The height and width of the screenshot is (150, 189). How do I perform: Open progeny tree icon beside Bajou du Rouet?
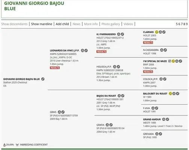click(x=119, y=96)
